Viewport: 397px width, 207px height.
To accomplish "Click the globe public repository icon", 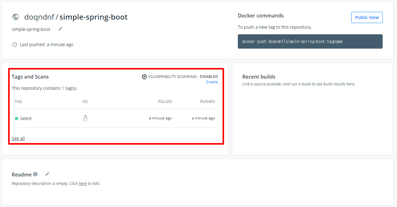I will [x=16, y=17].
